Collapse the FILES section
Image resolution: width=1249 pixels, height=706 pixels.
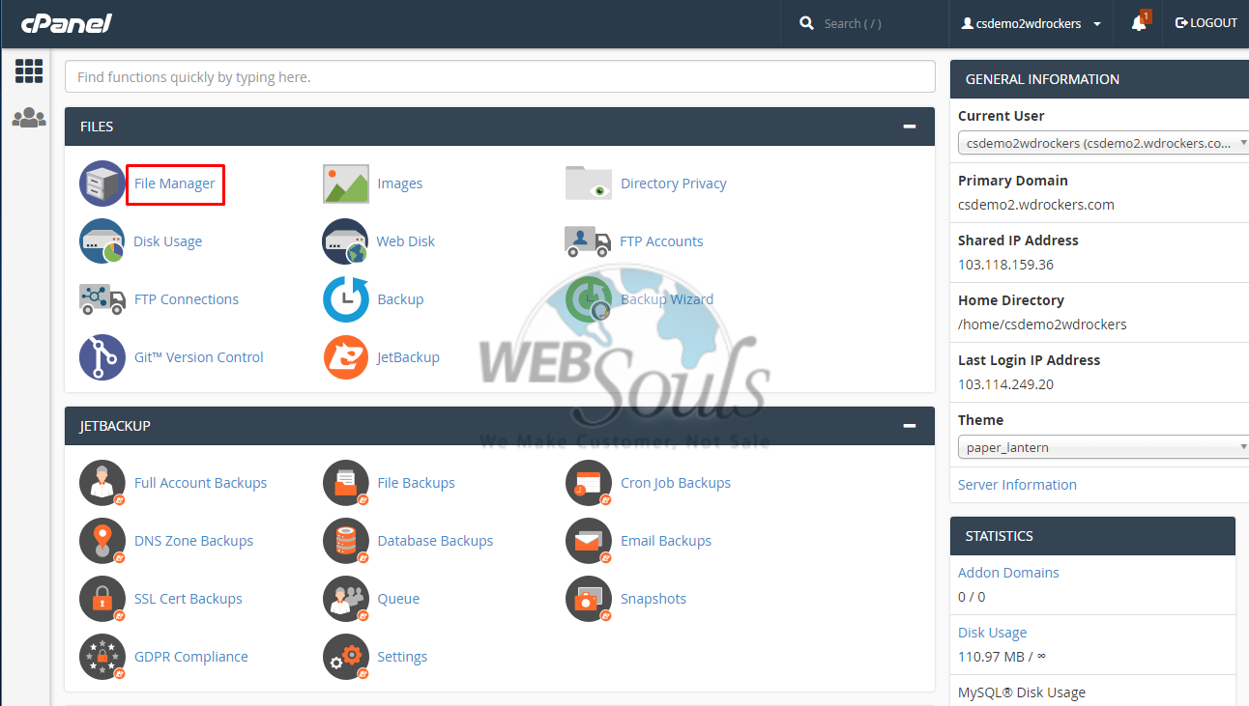909,127
